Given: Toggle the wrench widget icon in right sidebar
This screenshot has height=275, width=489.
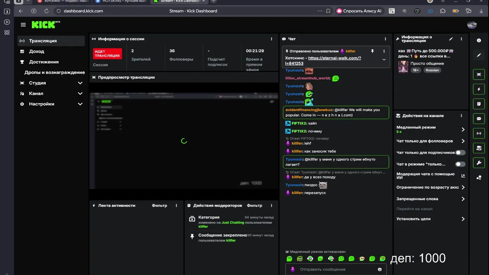Looking at the screenshot, I should pyautogui.click(x=479, y=163).
